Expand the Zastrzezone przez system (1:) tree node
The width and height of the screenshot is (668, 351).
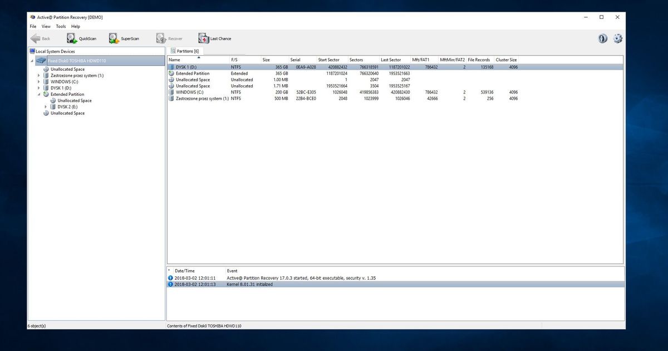[x=39, y=75]
